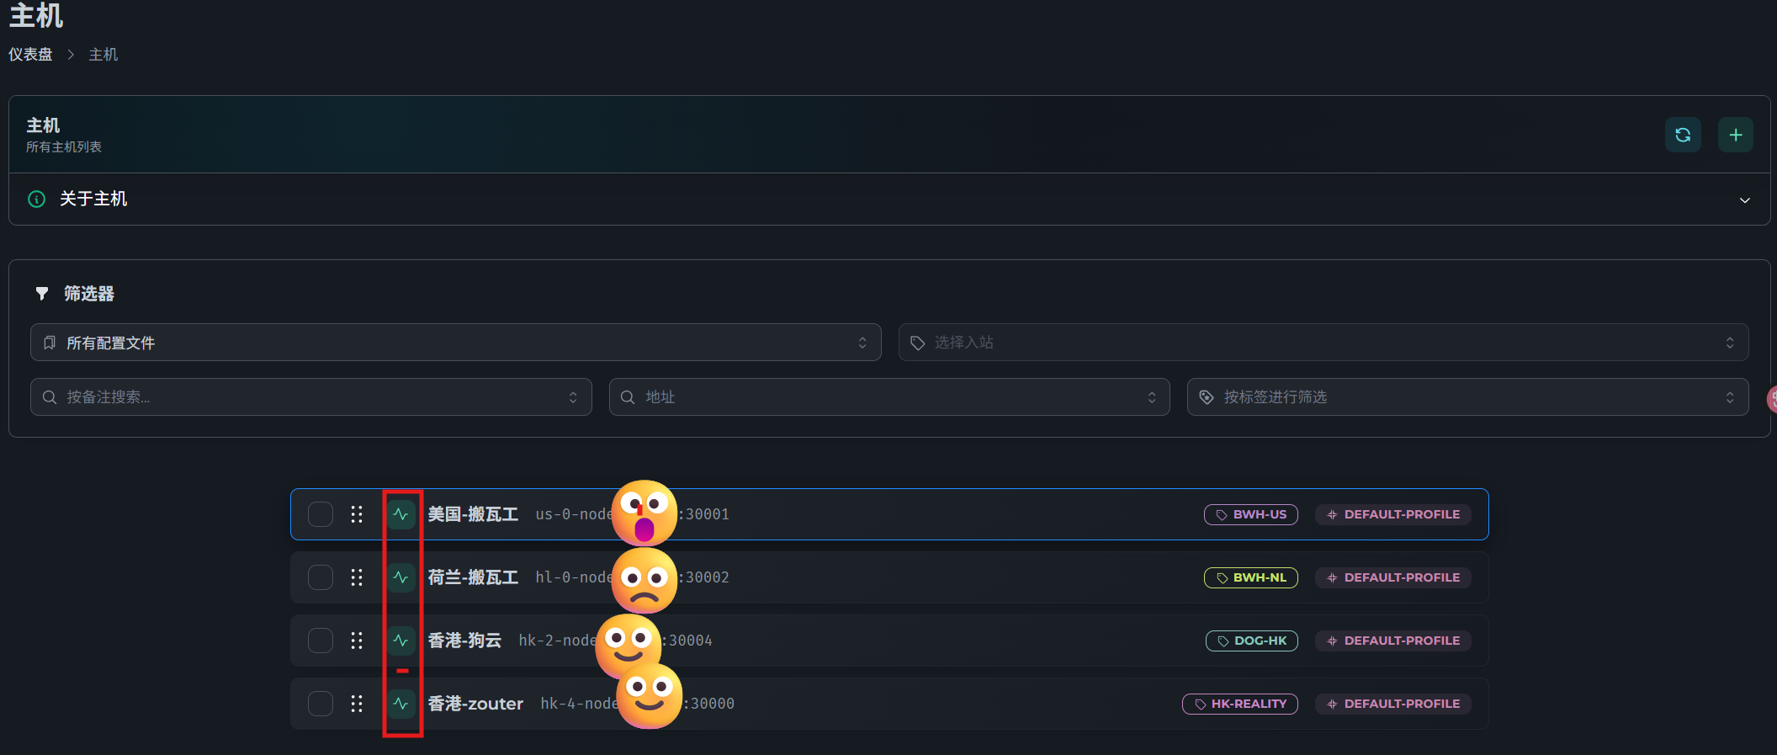Tick the checkbox for 美国-搬瓦工 host
The height and width of the screenshot is (755, 1777).
[321, 514]
